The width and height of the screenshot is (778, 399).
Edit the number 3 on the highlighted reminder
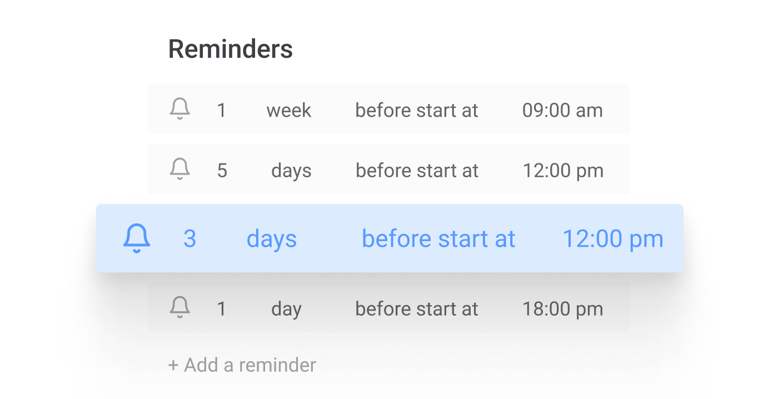(190, 238)
